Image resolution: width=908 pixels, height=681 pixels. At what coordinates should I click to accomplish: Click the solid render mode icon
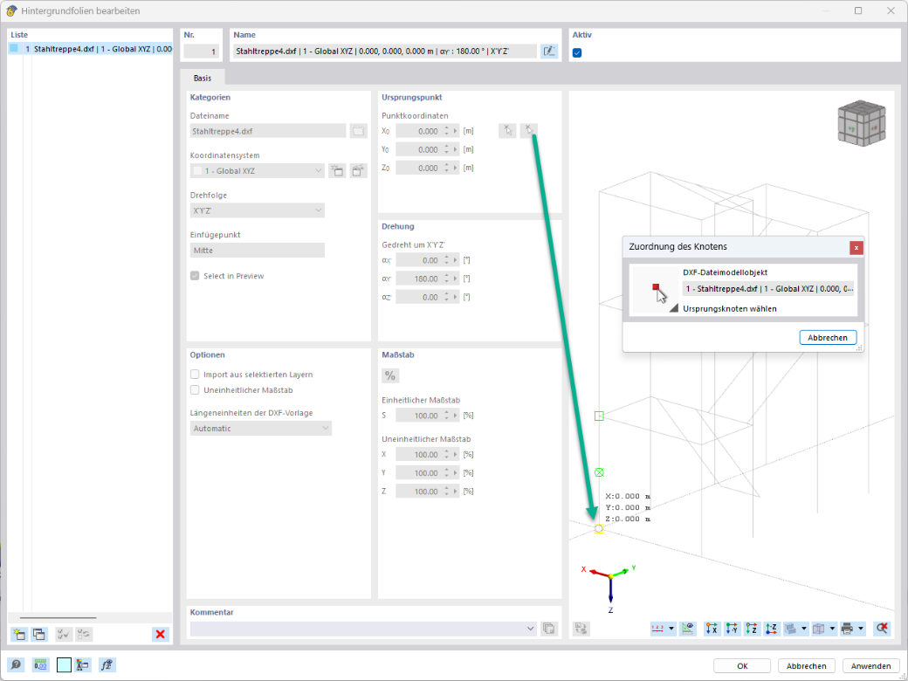pyautogui.click(x=791, y=629)
